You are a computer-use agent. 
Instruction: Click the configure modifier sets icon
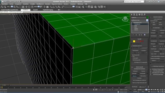pos(145,35)
